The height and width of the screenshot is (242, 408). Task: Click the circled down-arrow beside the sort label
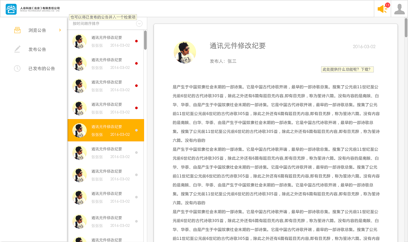139,24
